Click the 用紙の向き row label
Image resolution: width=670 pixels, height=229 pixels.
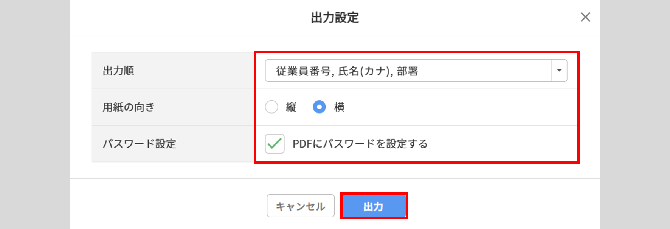pyautogui.click(x=129, y=107)
